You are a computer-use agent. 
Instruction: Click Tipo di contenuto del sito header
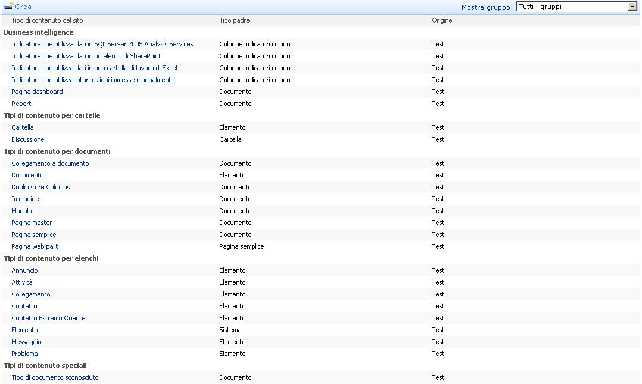click(47, 20)
